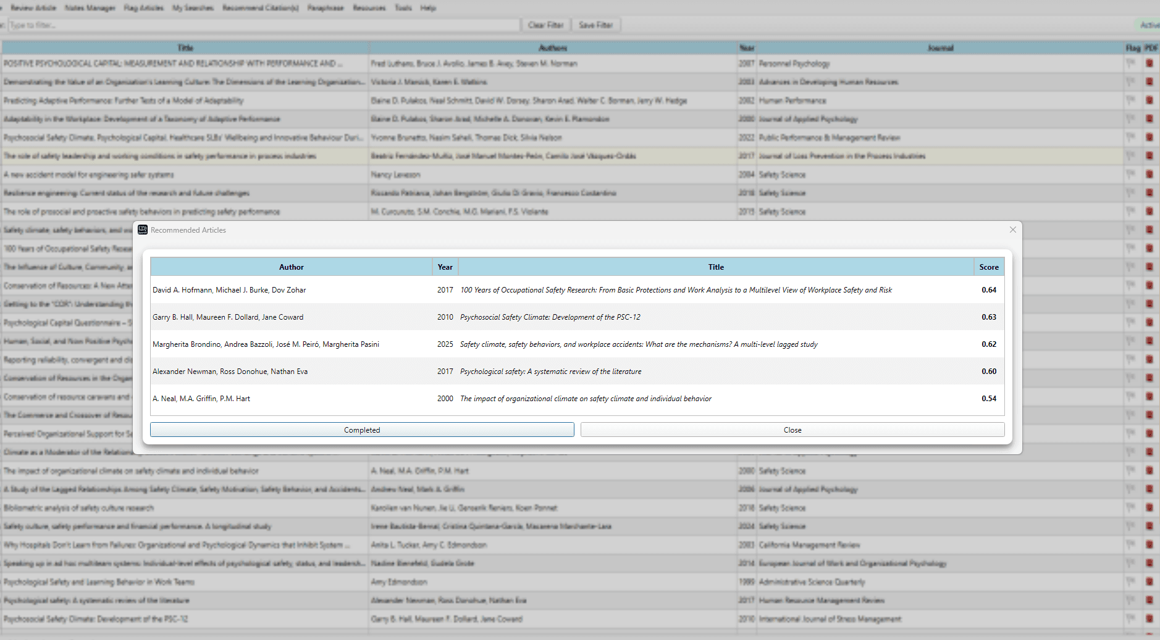The width and height of the screenshot is (1160, 640).
Task: Open PDF for "Speaking up in ad hoc multiteam systems"
Action: pyautogui.click(x=1149, y=563)
